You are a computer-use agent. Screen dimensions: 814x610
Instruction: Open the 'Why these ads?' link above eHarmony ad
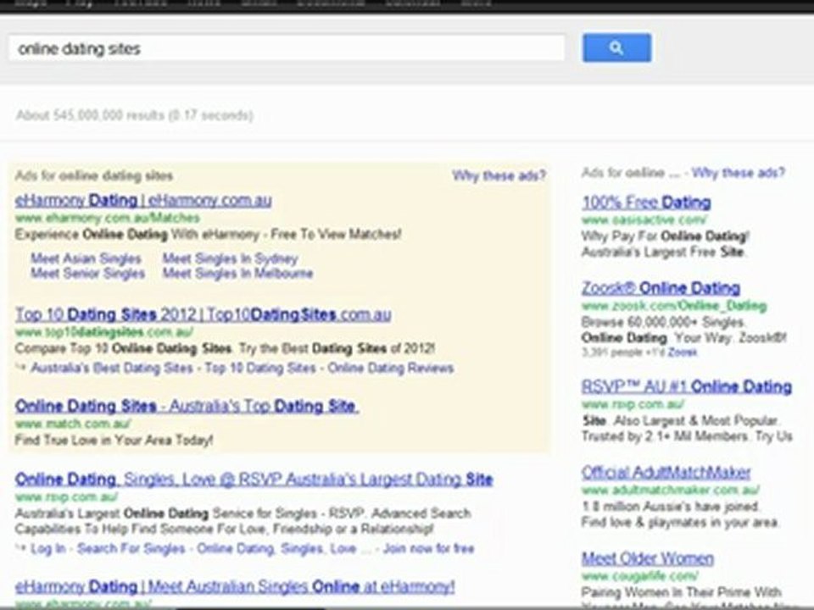coord(499,176)
